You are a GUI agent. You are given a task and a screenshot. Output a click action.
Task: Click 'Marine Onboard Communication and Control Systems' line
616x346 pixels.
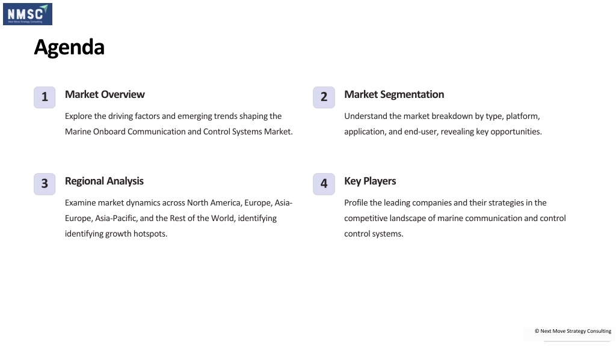(179, 132)
